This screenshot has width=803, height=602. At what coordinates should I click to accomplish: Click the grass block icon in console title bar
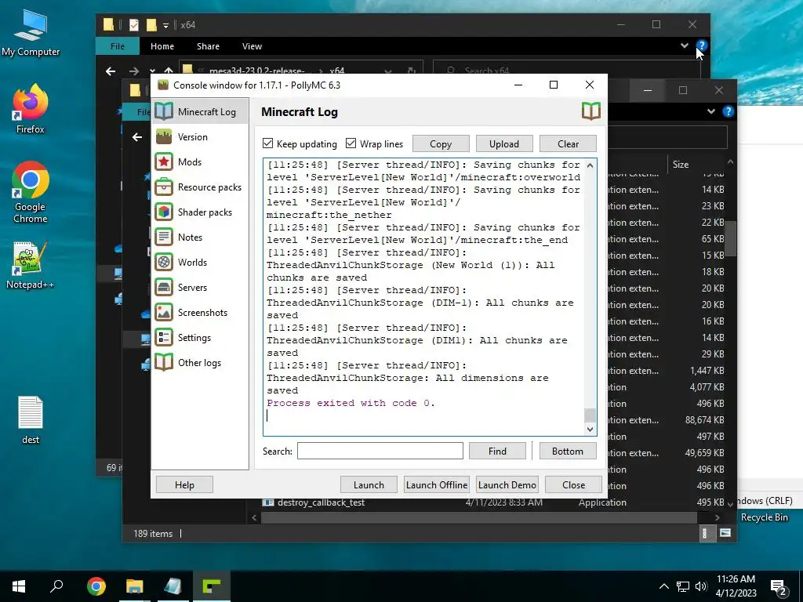coord(163,85)
